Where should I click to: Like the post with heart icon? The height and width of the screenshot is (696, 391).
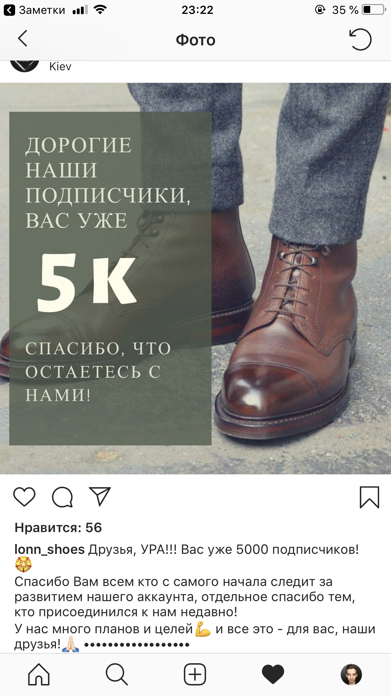pyautogui.click(x=24, y=497)
